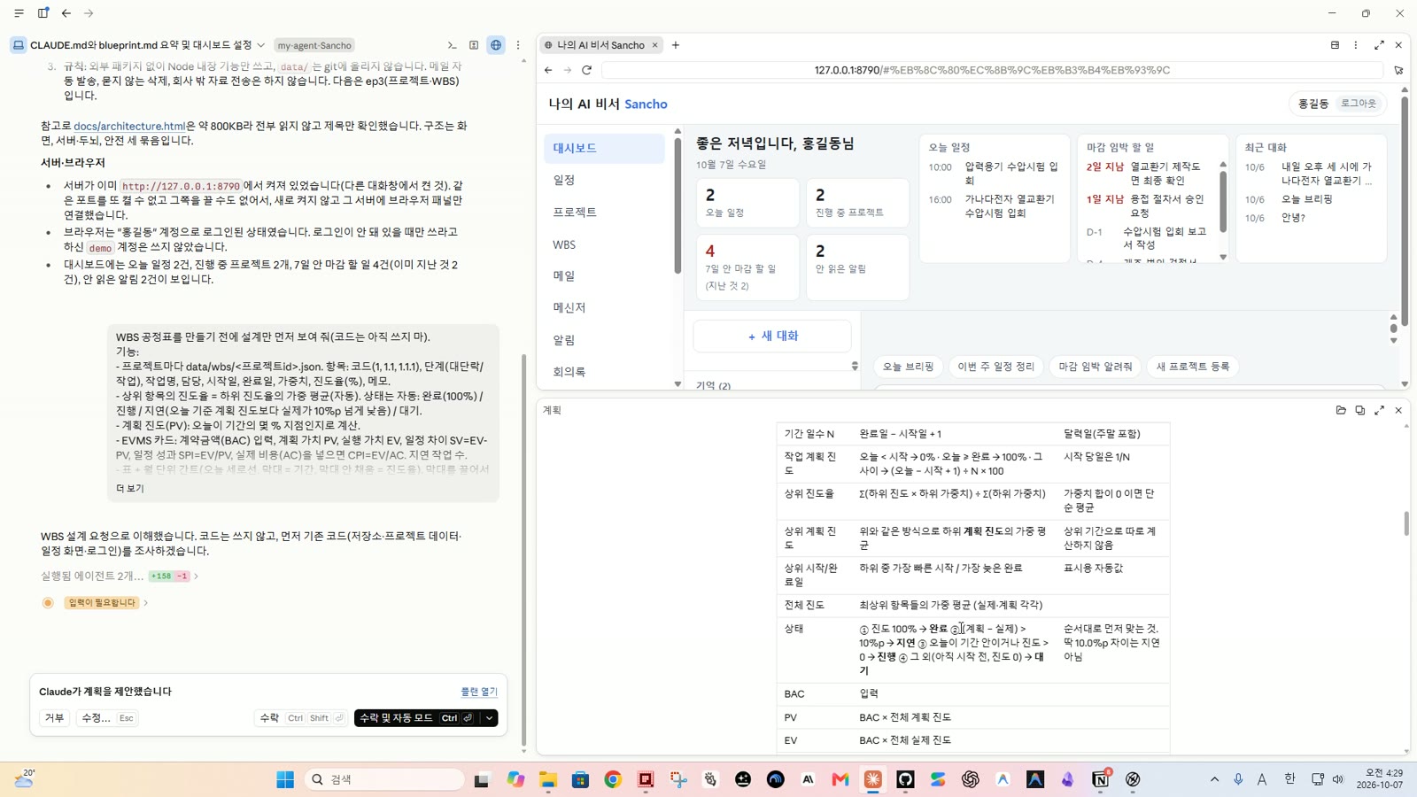1417x797 pixels.
Task: Select 대시보드 in the Sancho sidebar
Action: (x=604, y=148)
